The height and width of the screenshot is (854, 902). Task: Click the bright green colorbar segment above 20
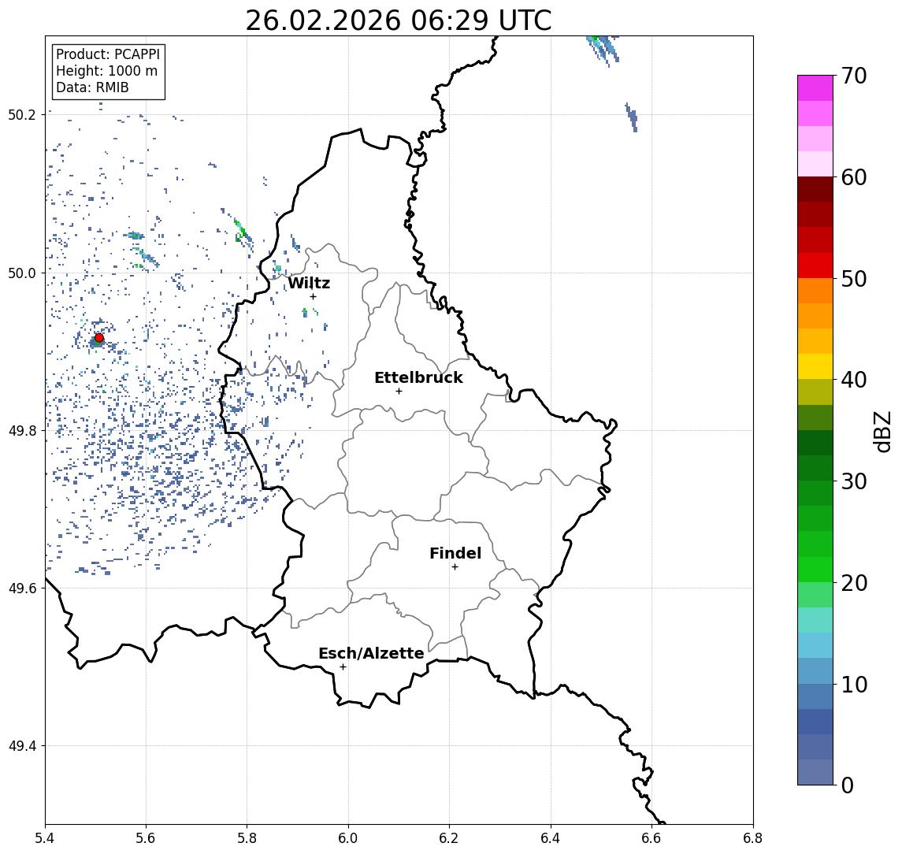tap(815, 569)
